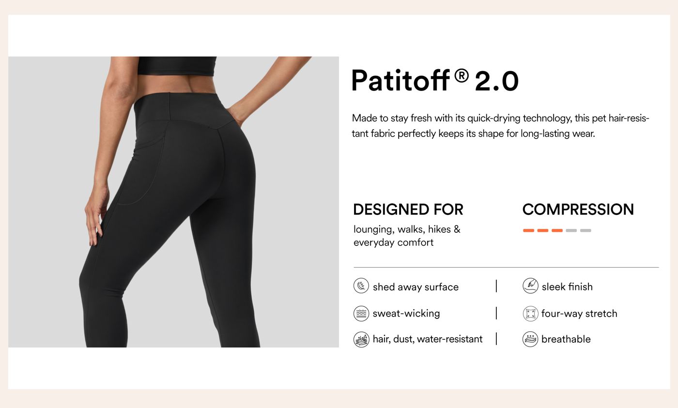Click the shed away surface icon

click(361, 286)
